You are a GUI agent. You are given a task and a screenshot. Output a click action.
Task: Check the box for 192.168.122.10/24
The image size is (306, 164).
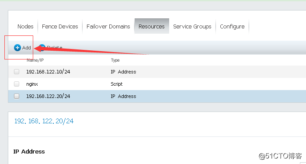(x=17, y=72)
